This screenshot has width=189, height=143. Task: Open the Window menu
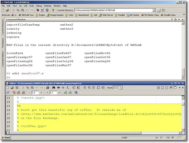click(x=57, y=6)
